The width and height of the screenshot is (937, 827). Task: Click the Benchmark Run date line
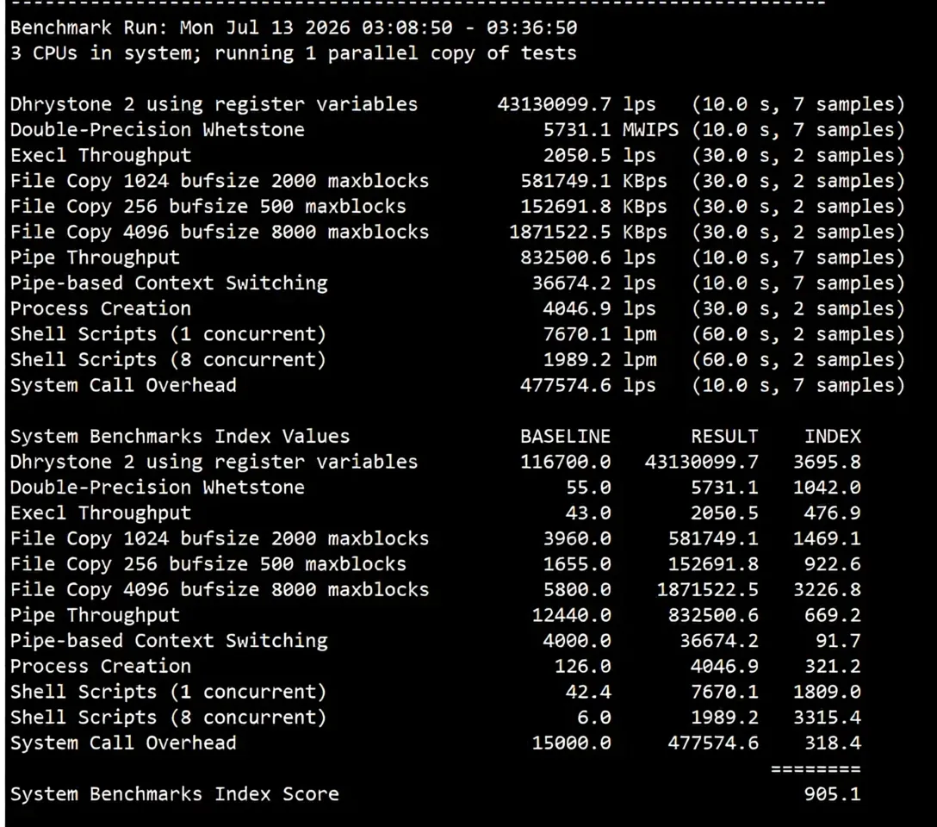294,28
